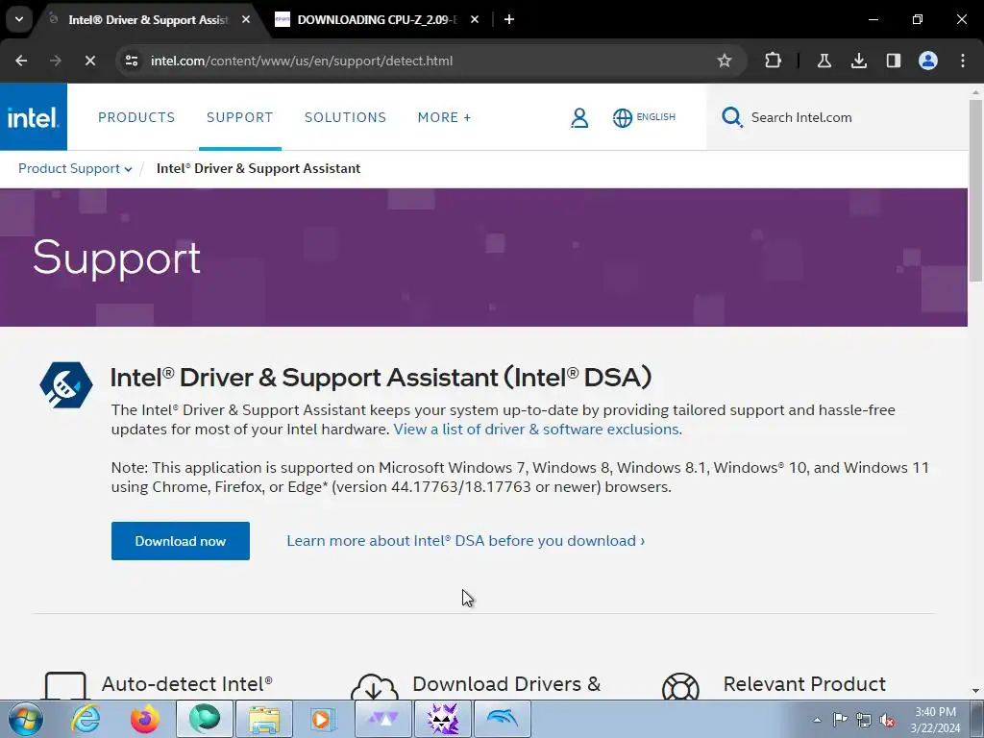Click the page vertical scrollbar thumb
984x738 pixels.
pos(976,190)
